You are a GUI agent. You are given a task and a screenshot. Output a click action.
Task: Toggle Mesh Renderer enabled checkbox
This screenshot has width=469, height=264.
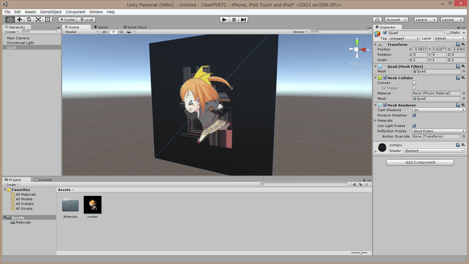[x=385, y=105]
